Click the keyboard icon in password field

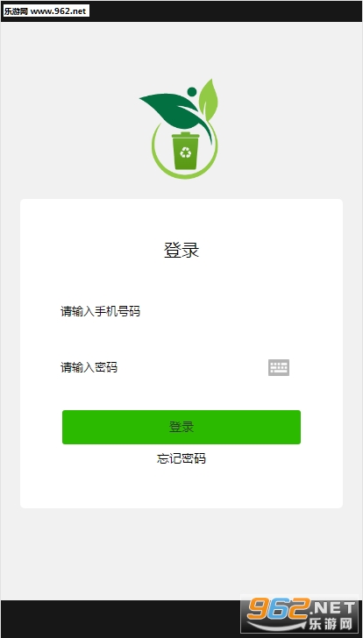tap(279, 367)
